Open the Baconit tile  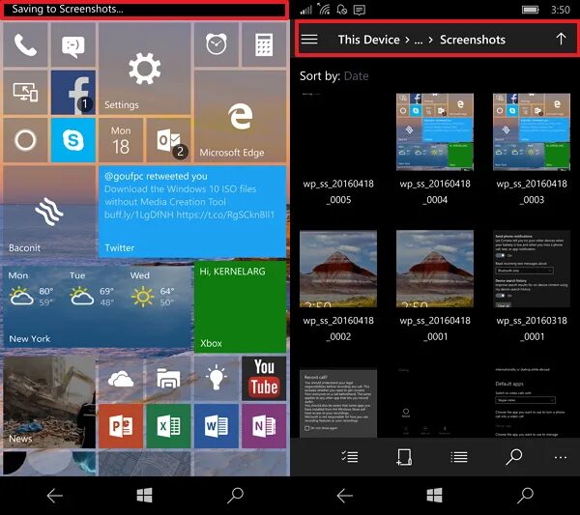tap(49, 212)
